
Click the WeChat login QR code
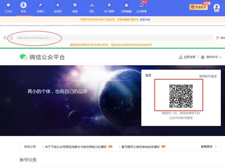click(x=181, y=96)
